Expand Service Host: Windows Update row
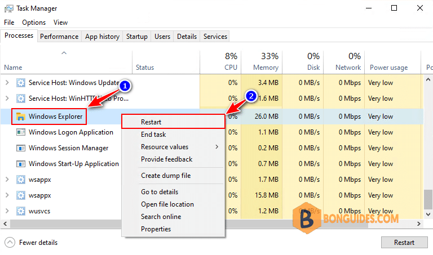The image size is (433, 255). (7, 82)
